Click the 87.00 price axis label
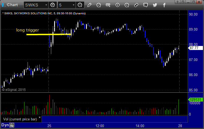The image size is (204, 129). 193,60
